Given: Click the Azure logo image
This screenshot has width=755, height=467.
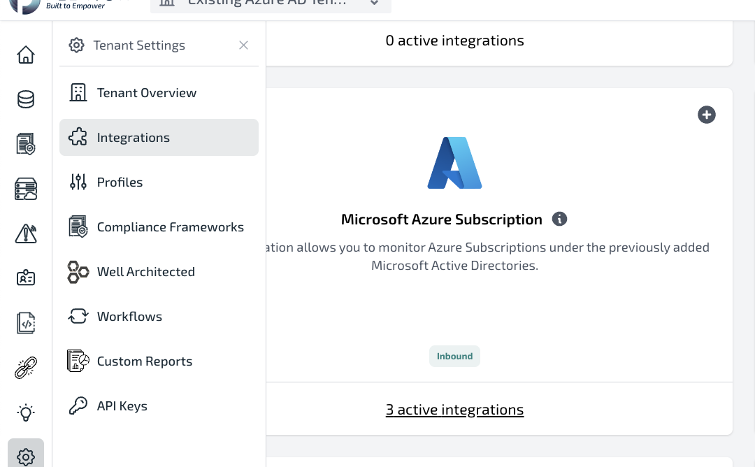Looking at the screenshot, I should click(454, 163).
